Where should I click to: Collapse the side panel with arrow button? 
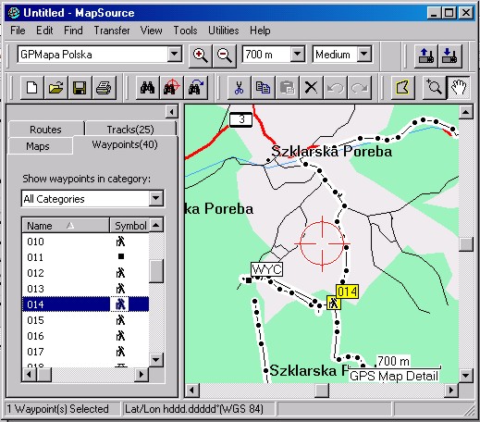click(x=172, y=112)
